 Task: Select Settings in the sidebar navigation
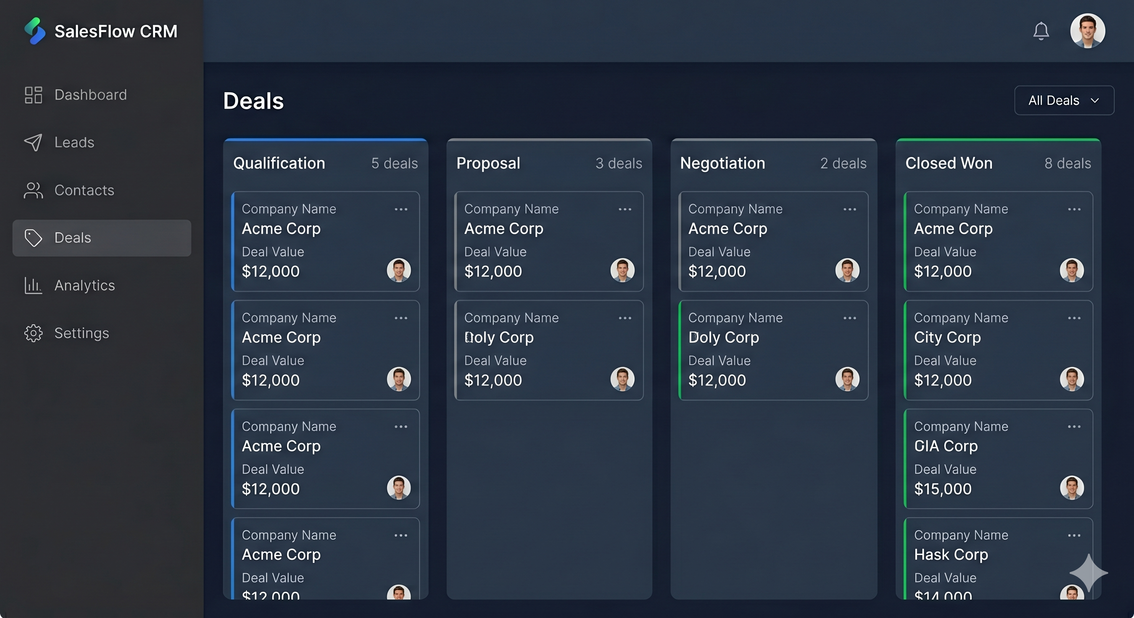pyautogui.click(x=81, y=333)
